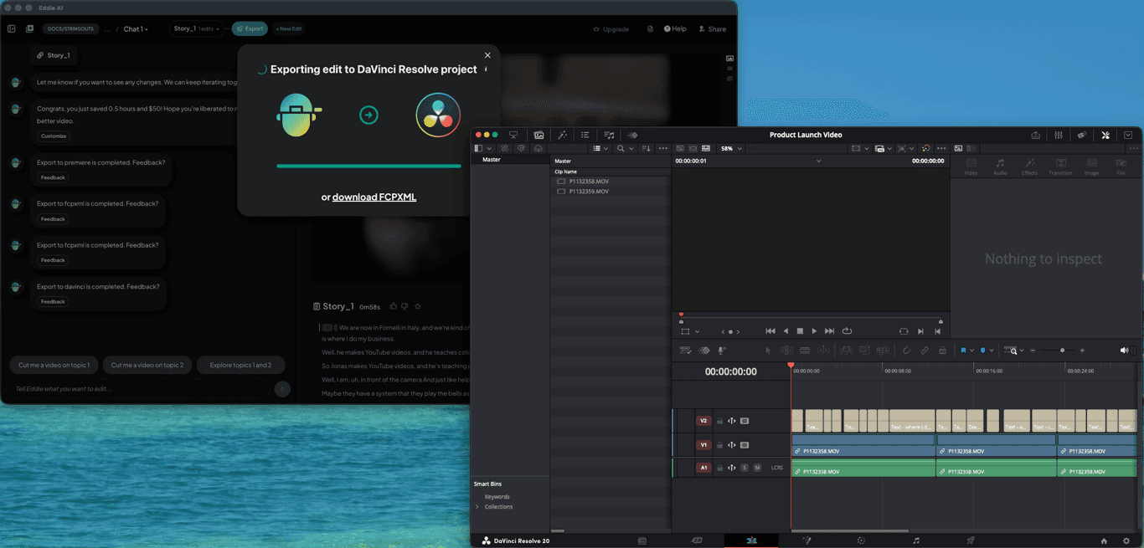
Task: Jump to last frame in viewer
Action: 829,331
